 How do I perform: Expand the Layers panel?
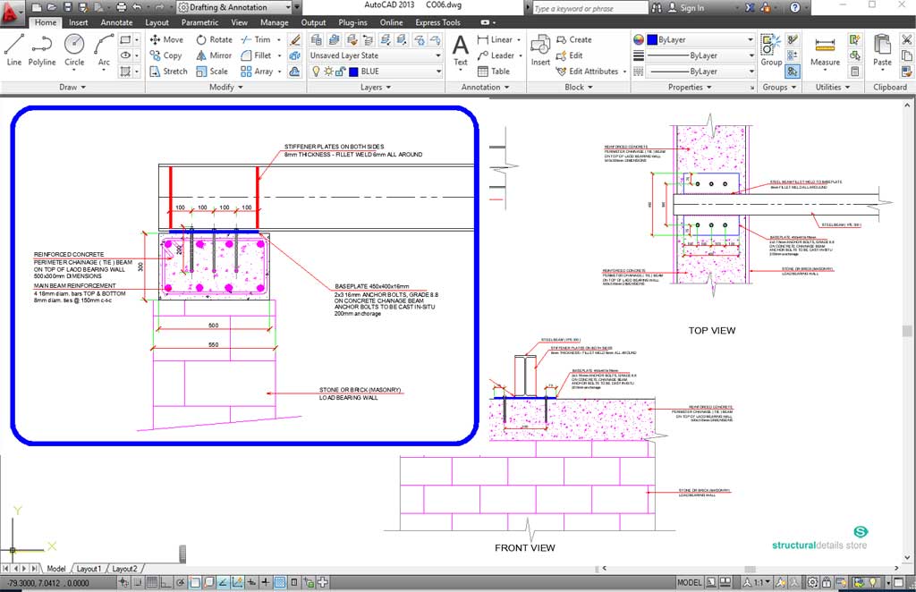point(376,87)
